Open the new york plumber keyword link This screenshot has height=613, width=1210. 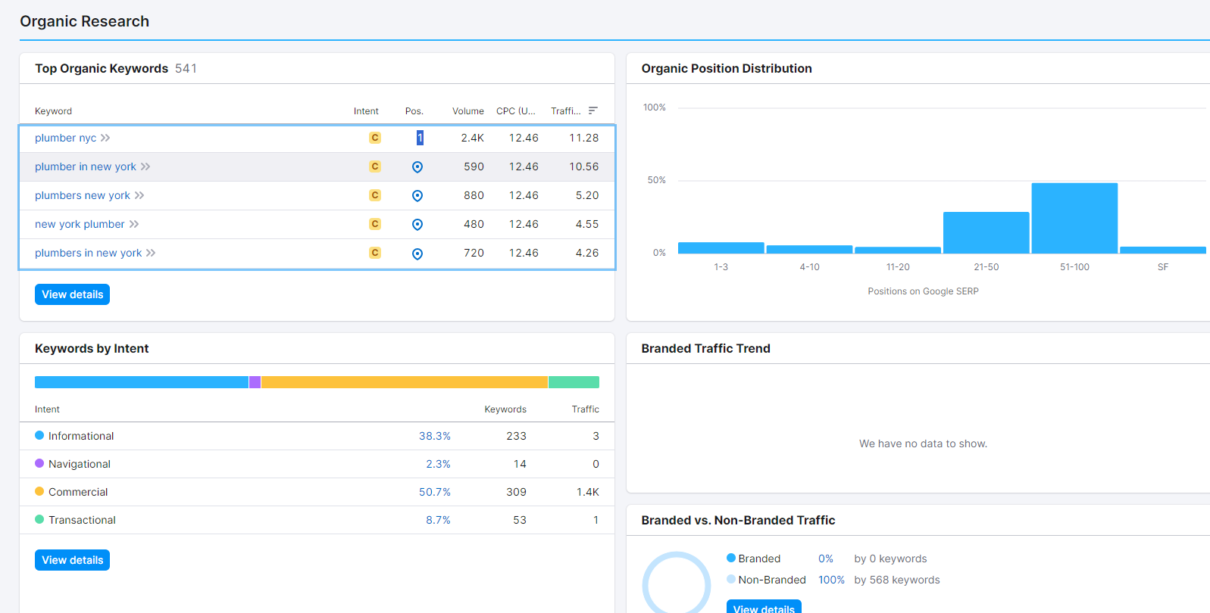pyautogui.click(x=80, y=224)
